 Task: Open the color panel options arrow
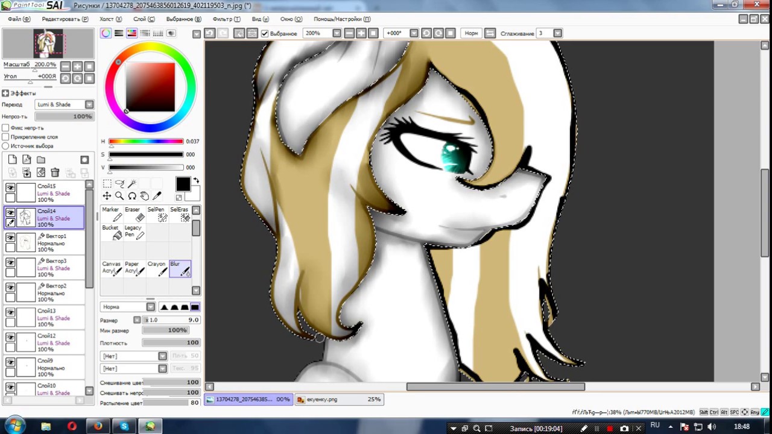196,34
